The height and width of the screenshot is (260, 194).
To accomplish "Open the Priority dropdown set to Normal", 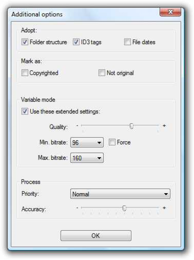I will point(120,194).
